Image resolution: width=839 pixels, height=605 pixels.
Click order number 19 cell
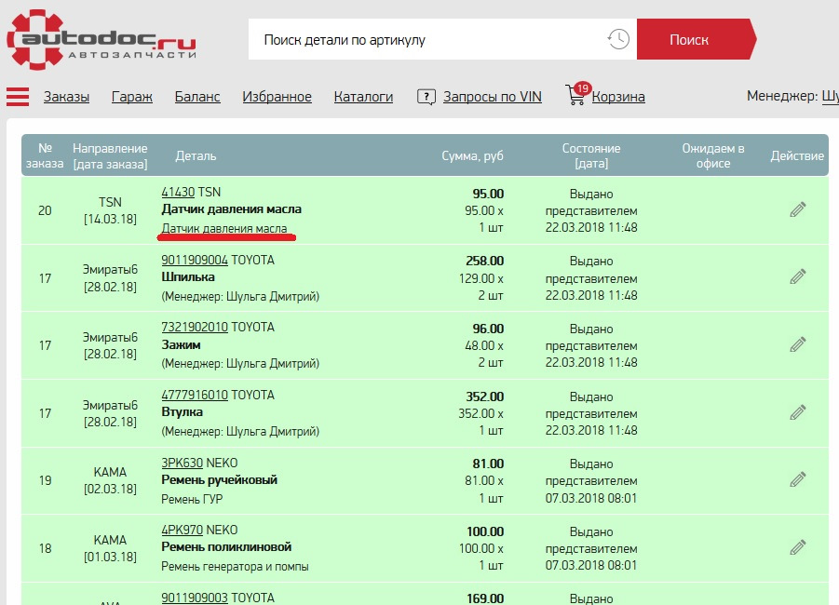coord(45,480)
